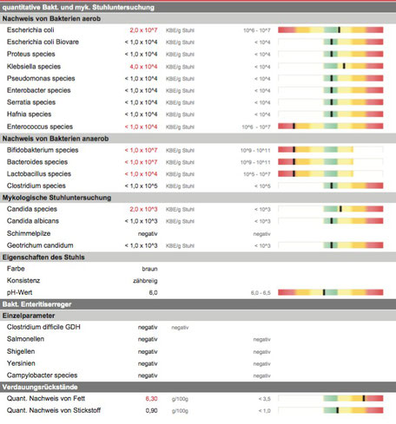Click the 'Candida species' label
This screenshot has height=424, width=396.
pos(32,209)
